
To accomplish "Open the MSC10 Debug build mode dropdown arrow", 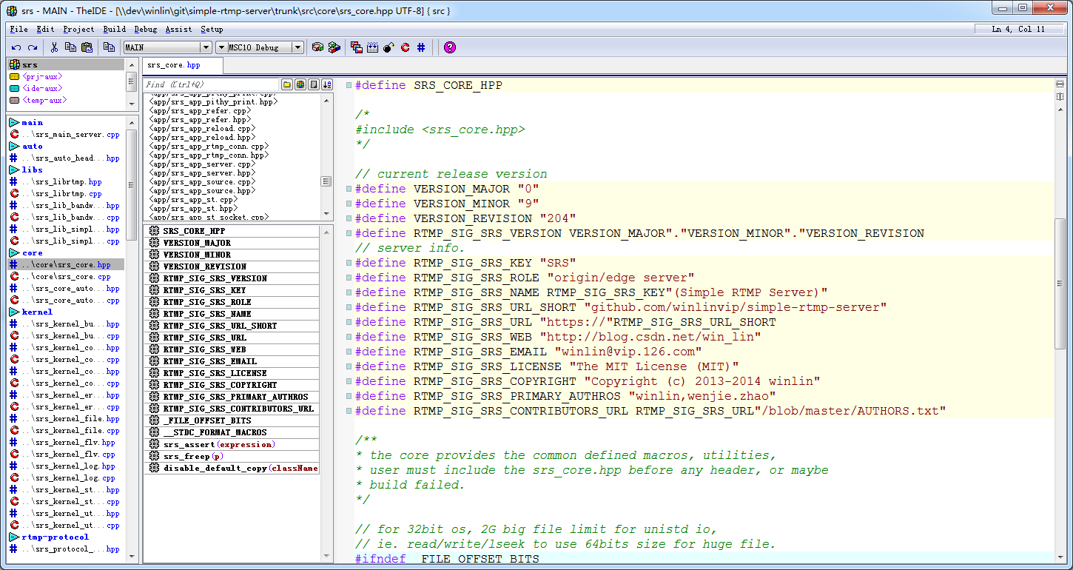I will (297, 47).
